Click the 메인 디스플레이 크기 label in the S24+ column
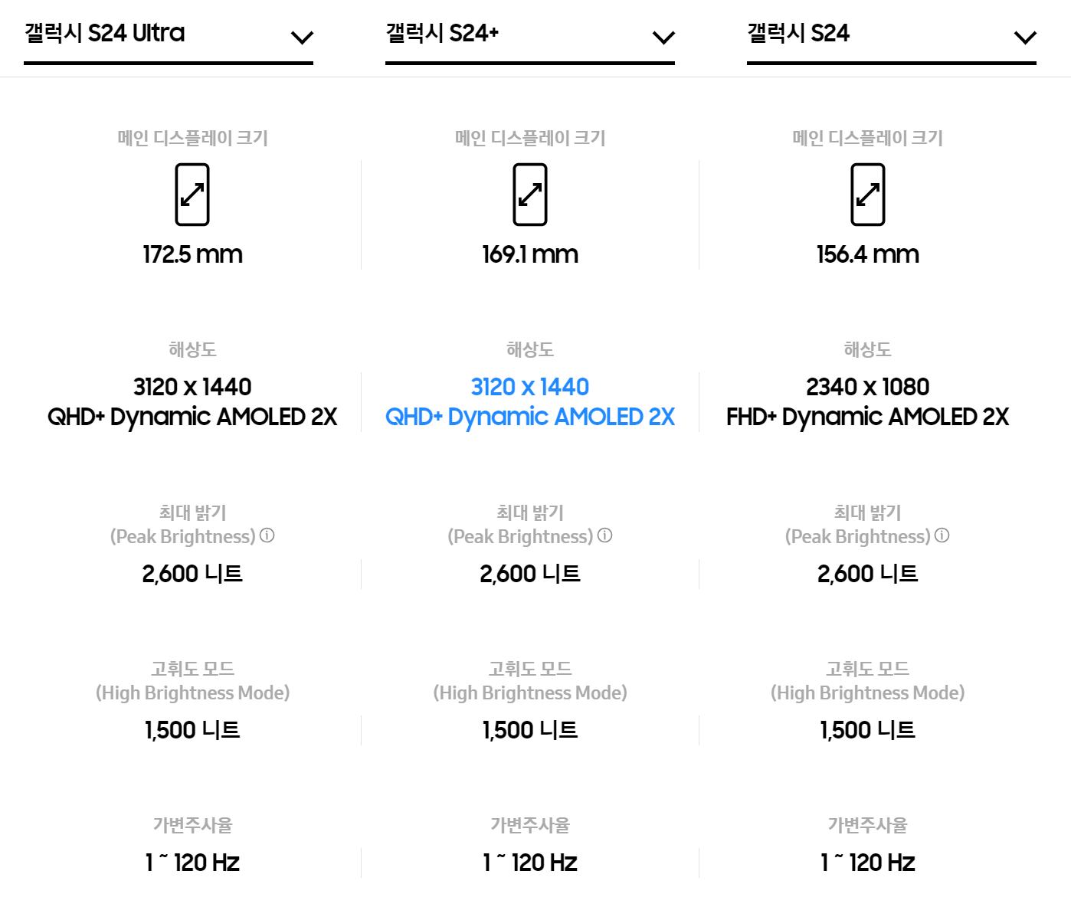This screenshot has height=920, width=1071. [530, 138]
